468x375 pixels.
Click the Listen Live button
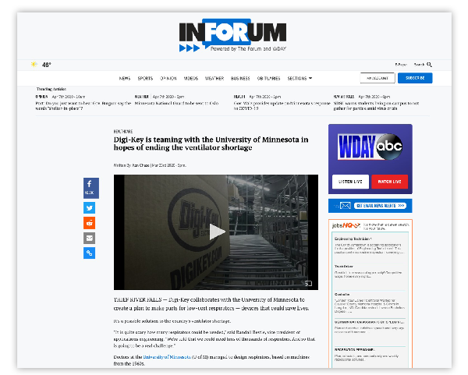(350, 182)
